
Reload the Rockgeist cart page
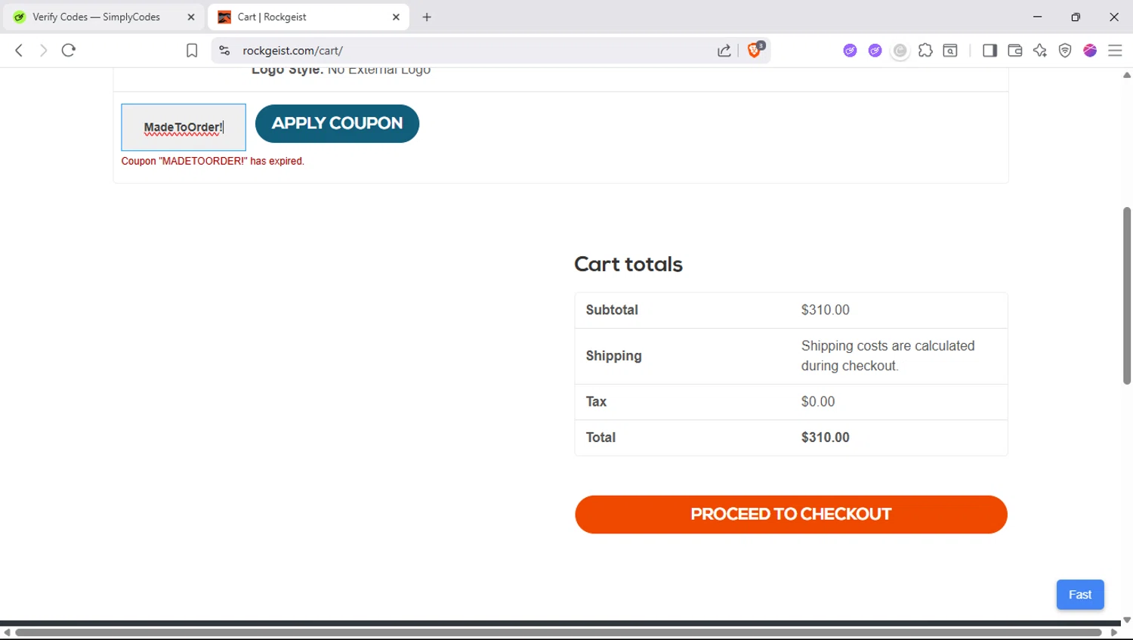click(69, 51)
